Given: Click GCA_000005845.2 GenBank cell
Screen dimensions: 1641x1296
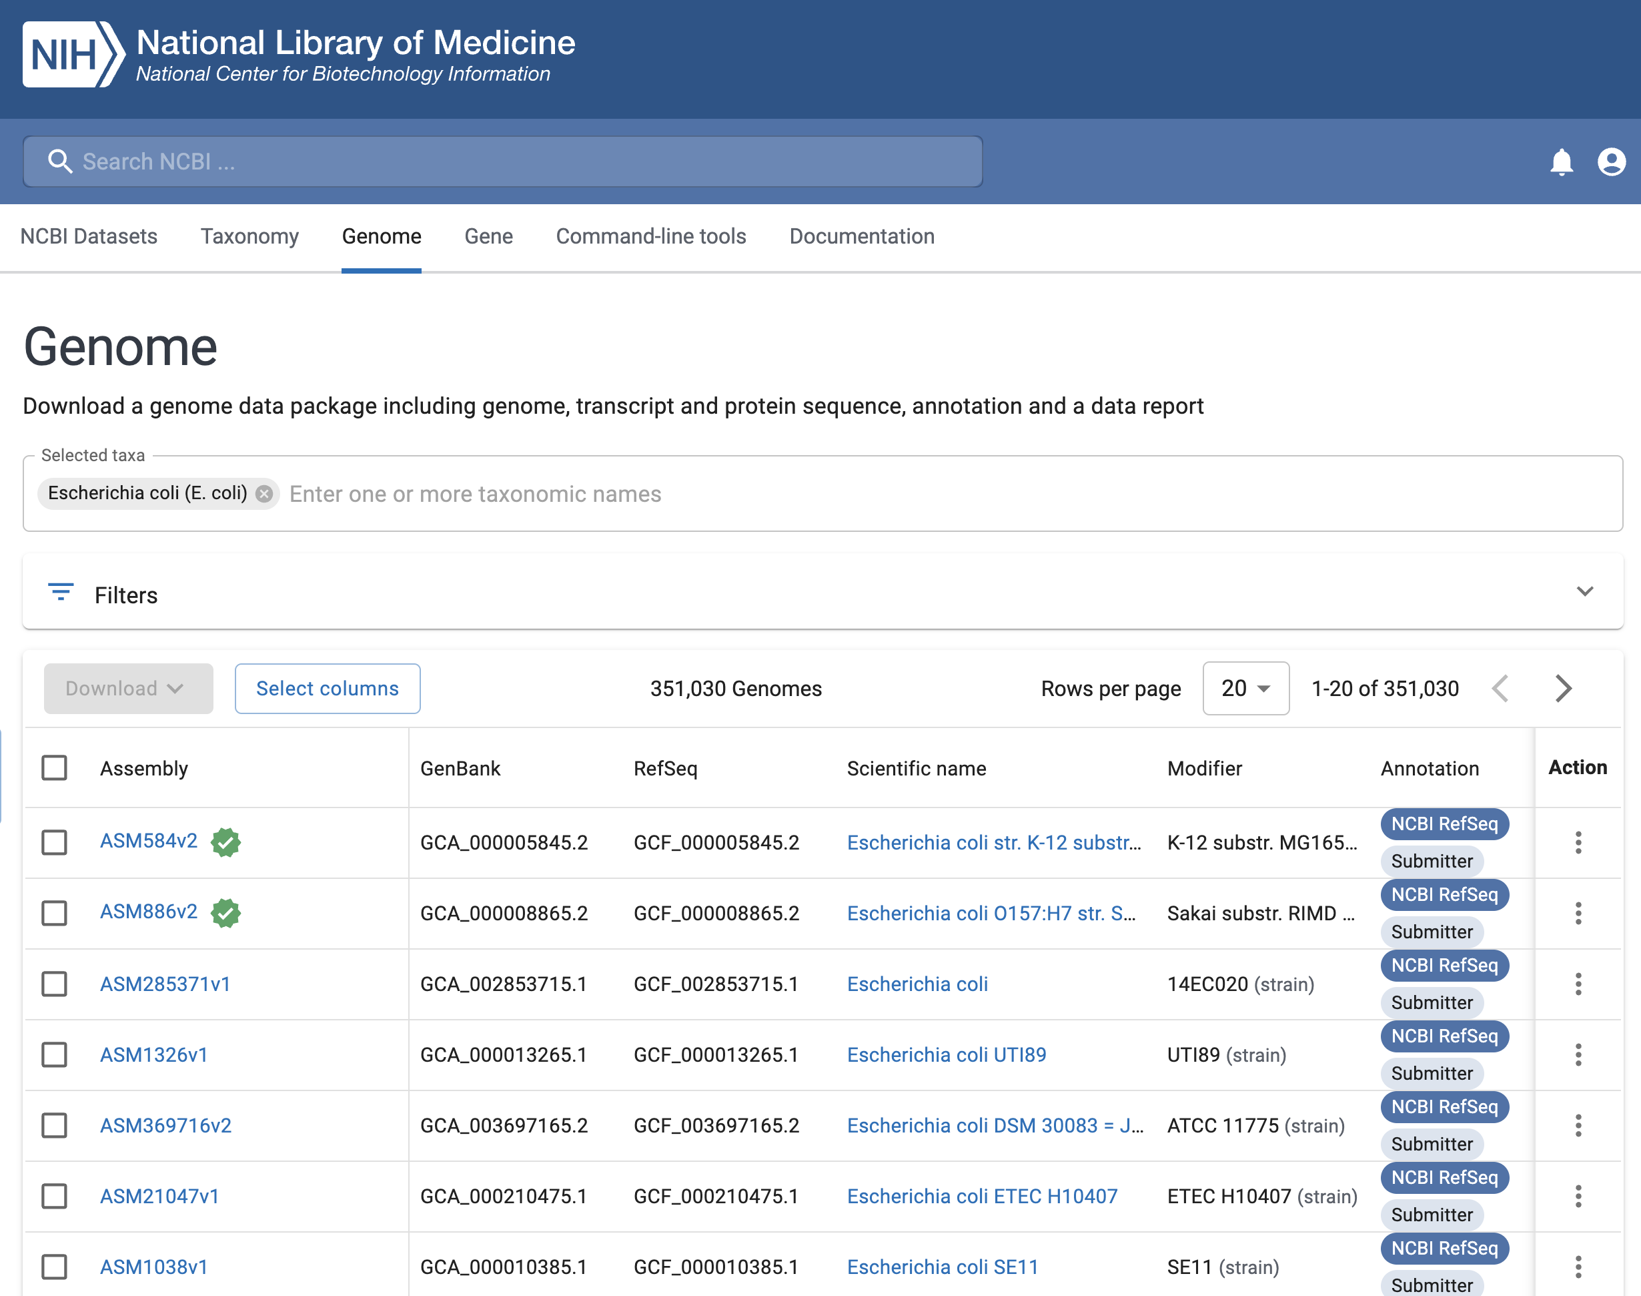Looking at the screenshot, I should click(x=504, y=842).
